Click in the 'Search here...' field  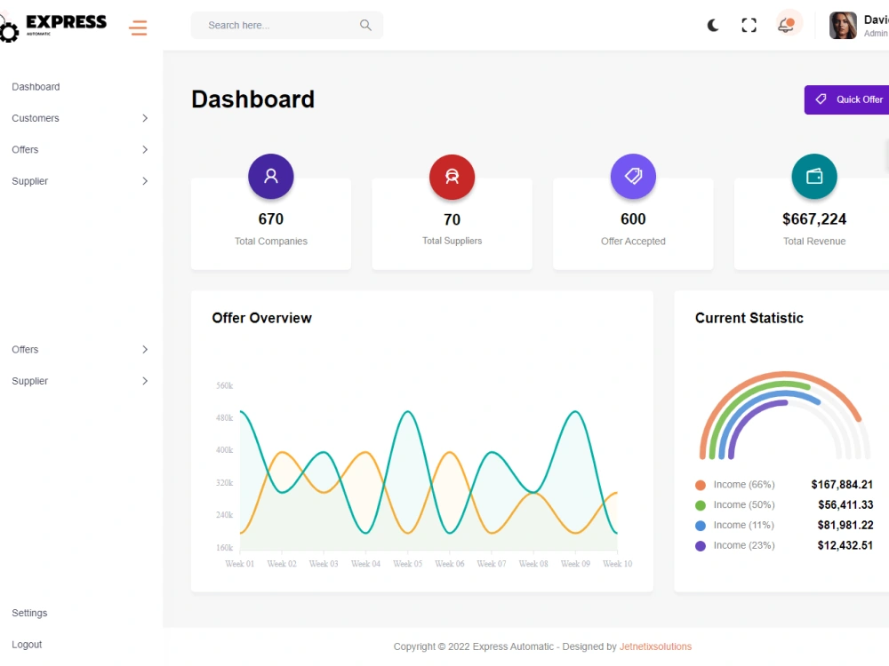[x=287, y=26]
